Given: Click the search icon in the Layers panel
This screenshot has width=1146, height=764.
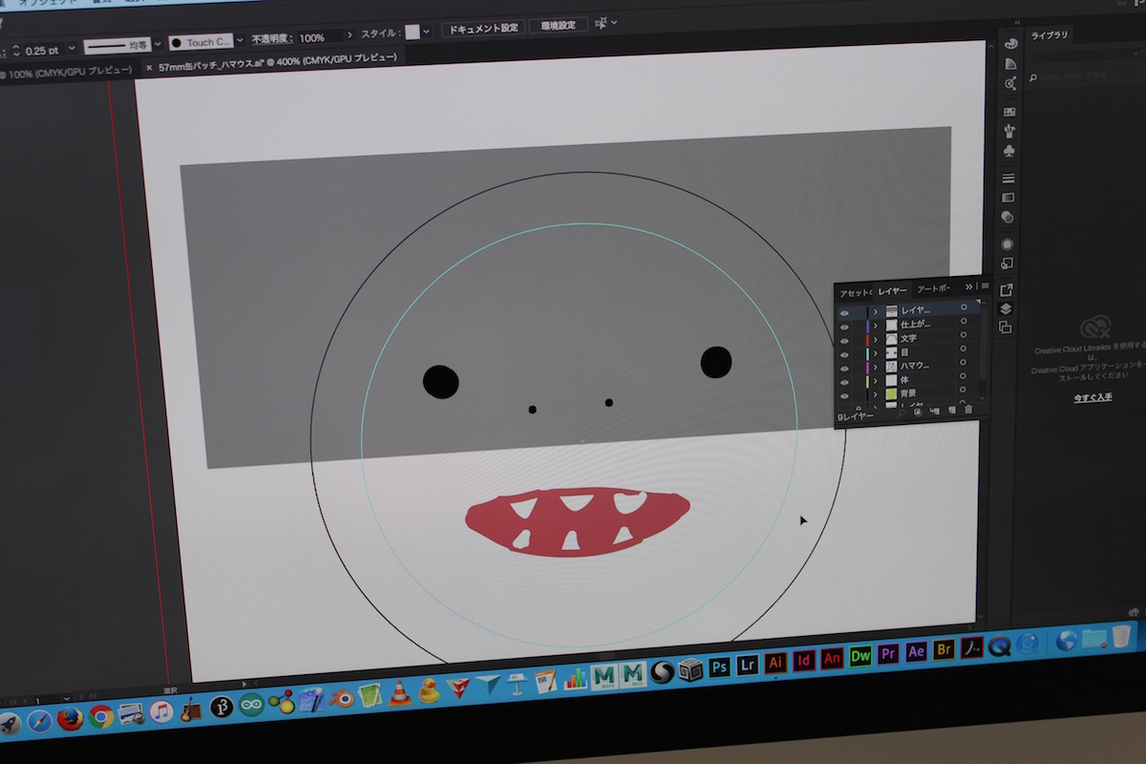Looking at the screenshot, I should (902, 414).
